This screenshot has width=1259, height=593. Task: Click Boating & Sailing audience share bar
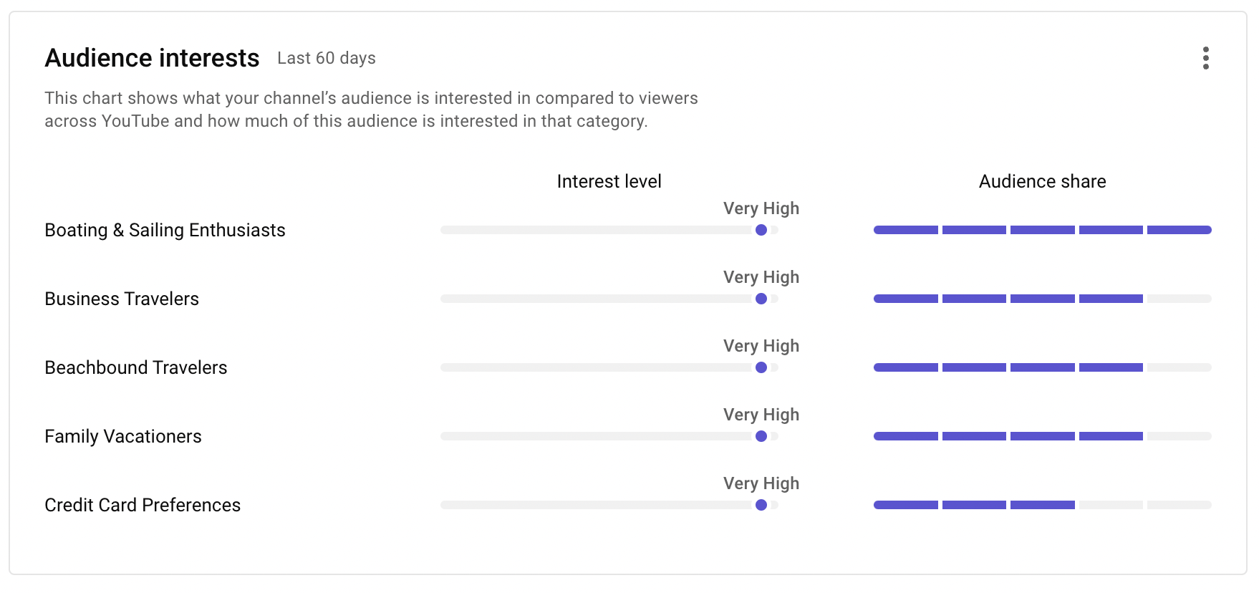1042,230
